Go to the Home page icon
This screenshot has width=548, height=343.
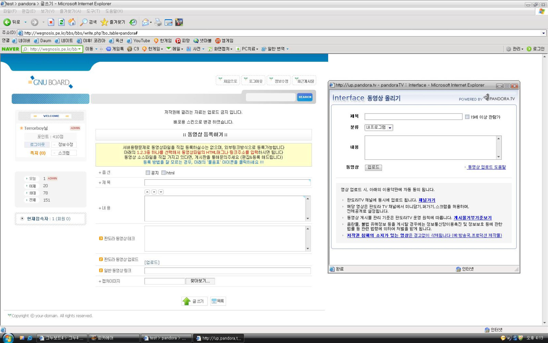pyautogui.click(x=72, y=22)
